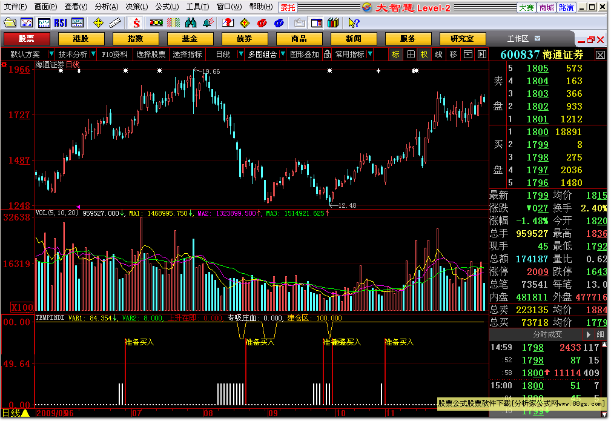Switch to the 商品 tab

coord(299,39)
